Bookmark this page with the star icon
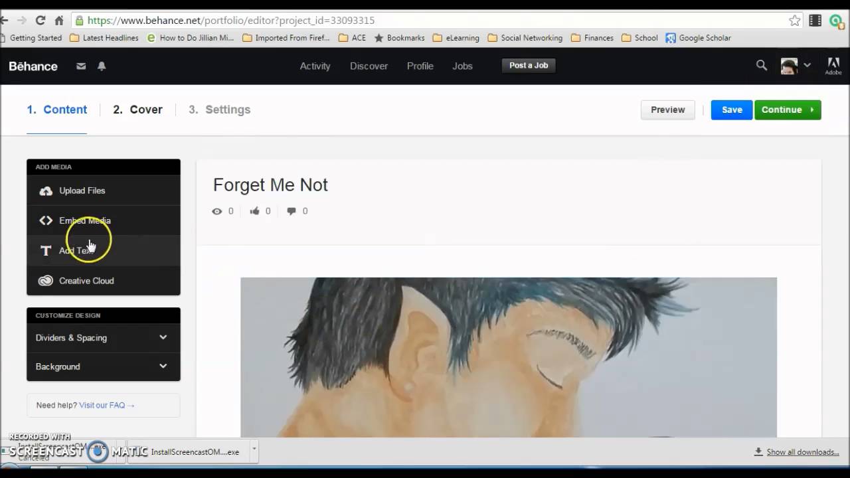This screenshot has height=478, width=850. click(795, 21)
